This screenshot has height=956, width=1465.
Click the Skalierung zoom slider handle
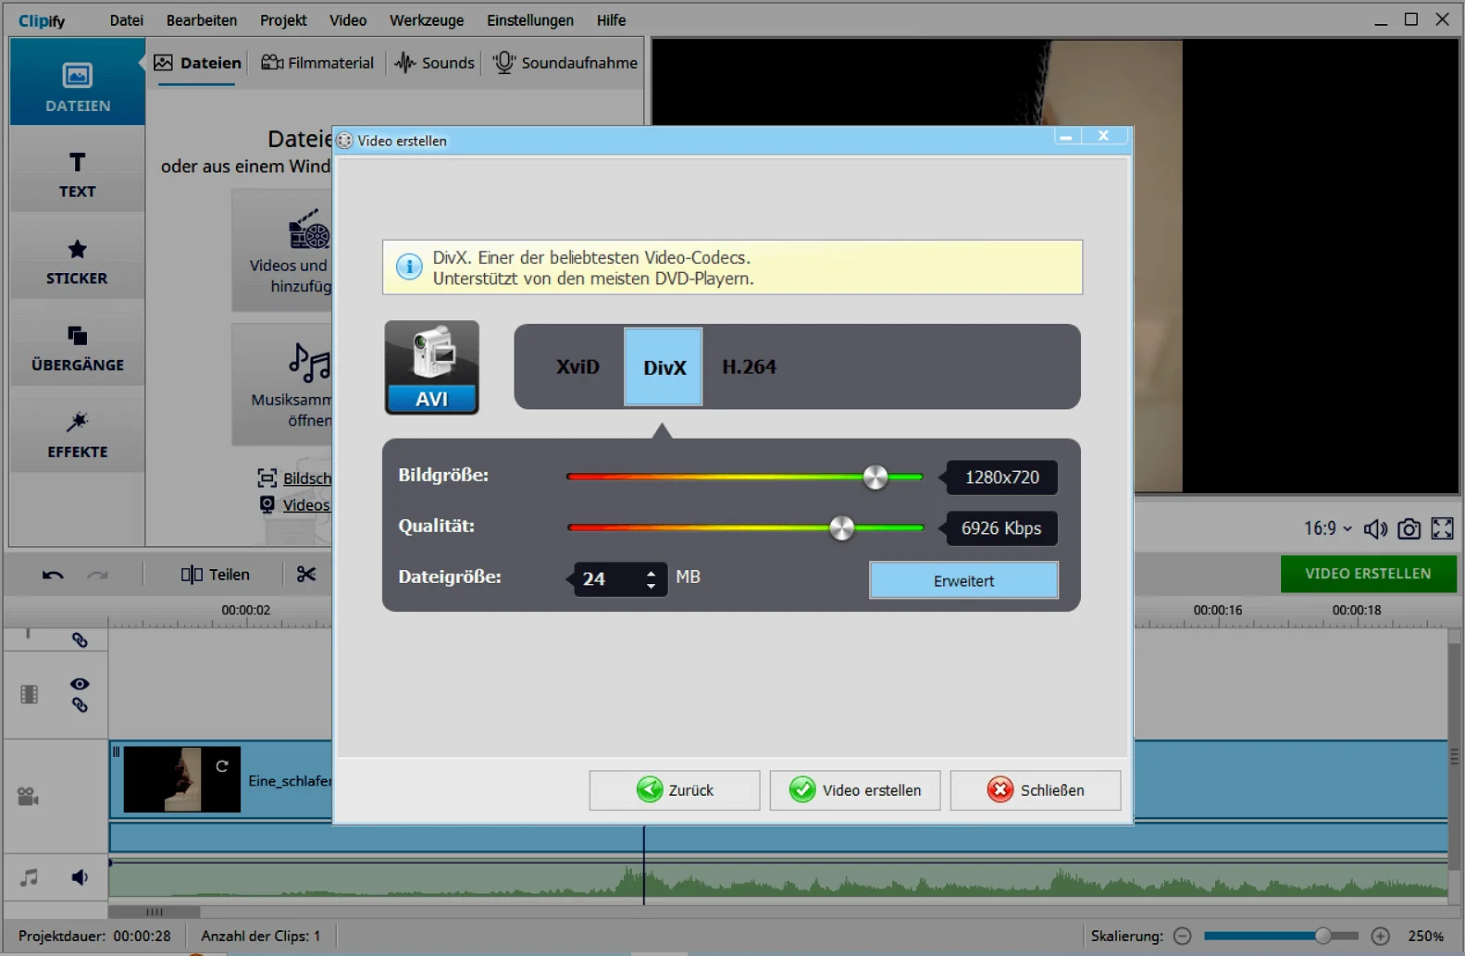click(x=1322, y=936)
